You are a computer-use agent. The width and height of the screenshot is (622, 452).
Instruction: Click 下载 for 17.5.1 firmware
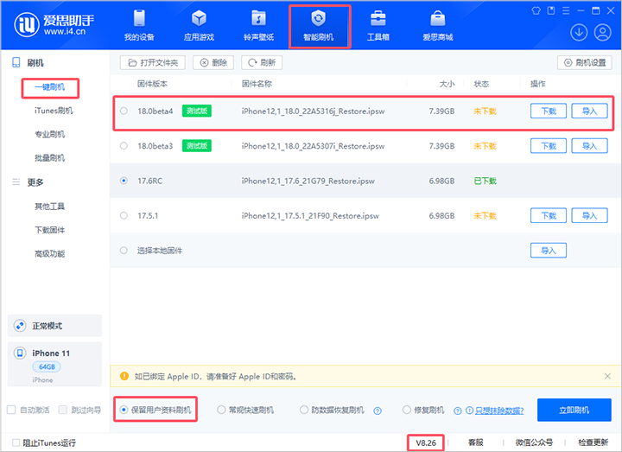pos(548,215)
